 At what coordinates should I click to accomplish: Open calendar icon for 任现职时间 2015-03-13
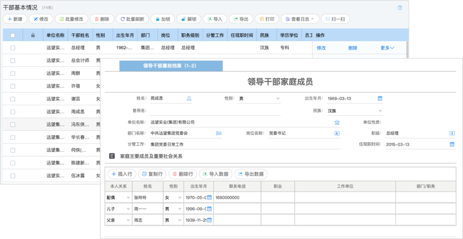pyautogui.click(x=452, y=144)
